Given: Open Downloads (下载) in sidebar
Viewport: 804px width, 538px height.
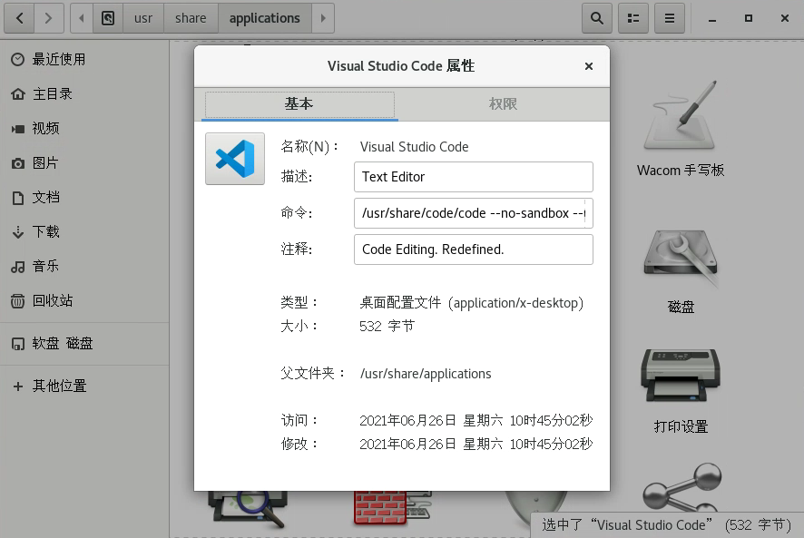Looking at the screenshot, I should pos(84,232).
